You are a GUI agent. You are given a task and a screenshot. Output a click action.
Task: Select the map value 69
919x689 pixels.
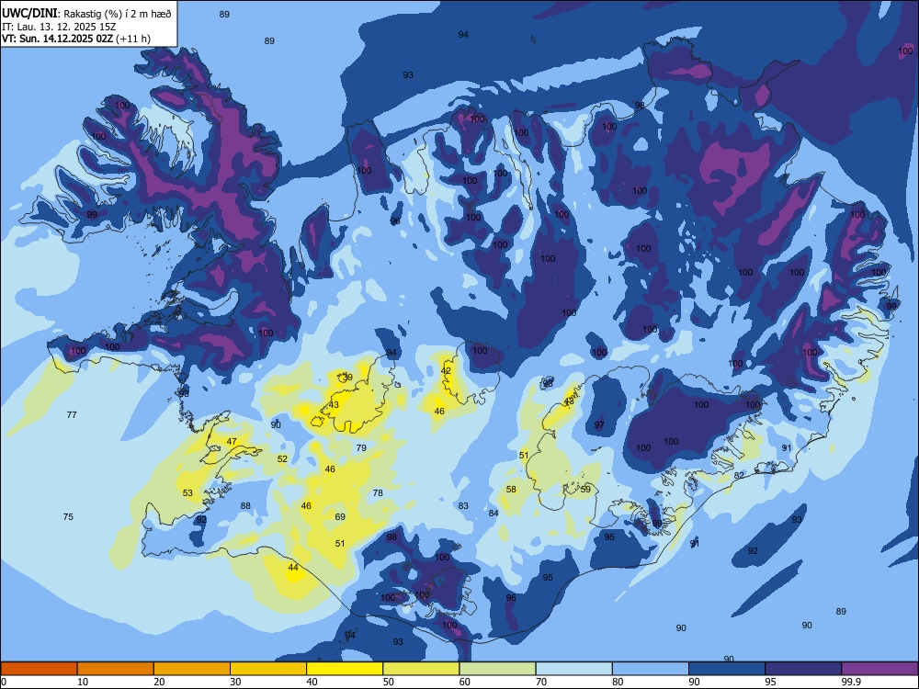(340, 516)
